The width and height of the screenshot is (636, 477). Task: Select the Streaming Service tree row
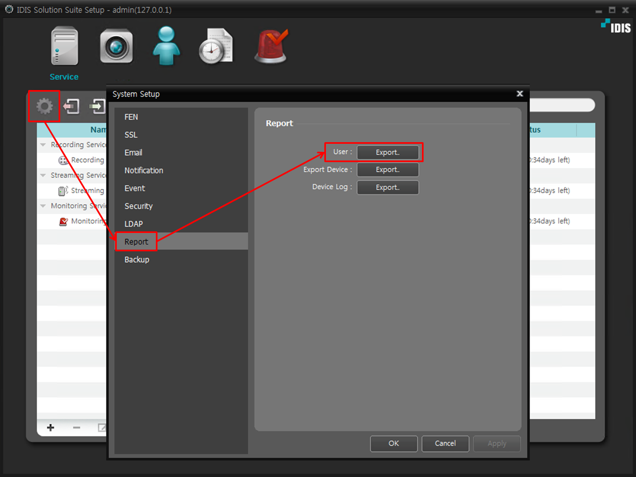[x=72, y=175]
